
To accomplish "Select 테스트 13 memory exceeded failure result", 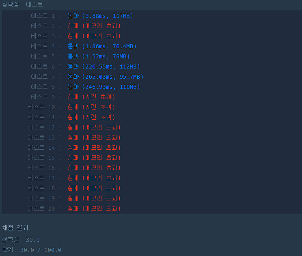I will 94,138.
